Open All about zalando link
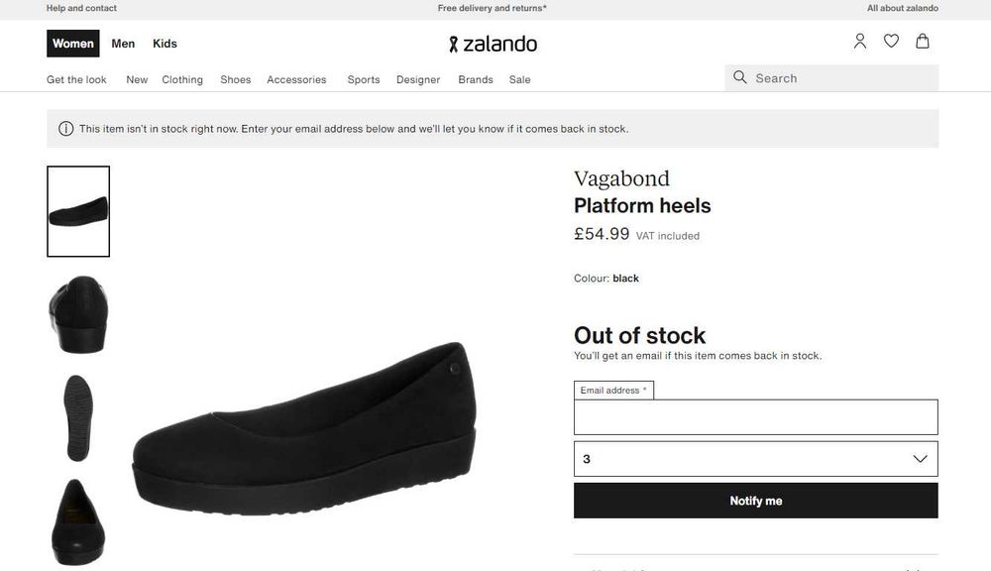The height and width of the screenshot is (571, 991). (x=902, y=8)
